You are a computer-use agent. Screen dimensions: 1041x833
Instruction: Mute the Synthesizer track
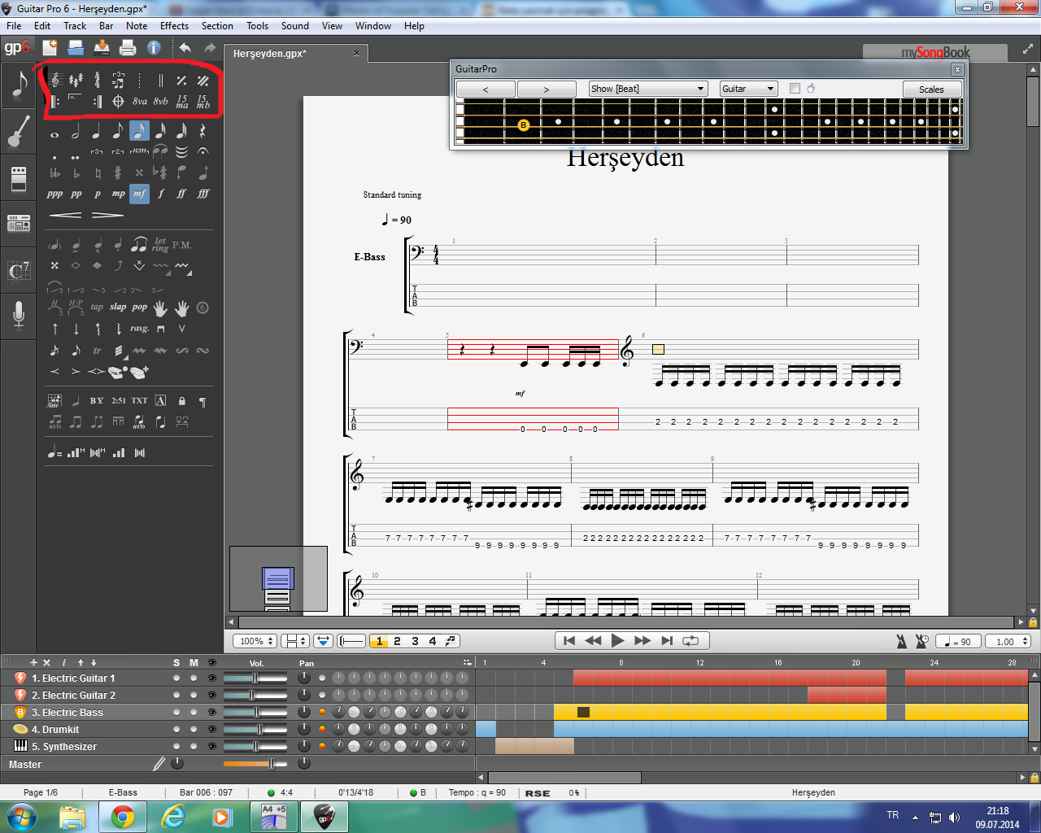[194, 747]
